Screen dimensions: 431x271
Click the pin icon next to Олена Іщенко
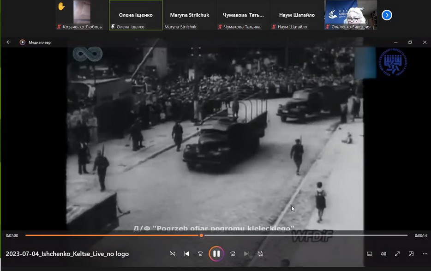(113, 26)
